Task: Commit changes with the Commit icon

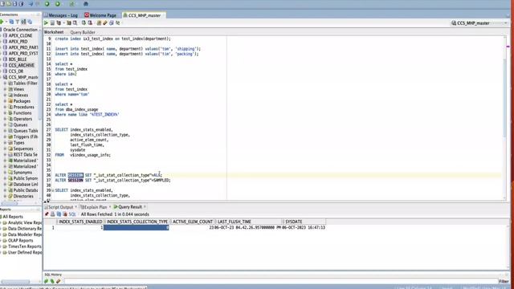Action: [84, 23]
